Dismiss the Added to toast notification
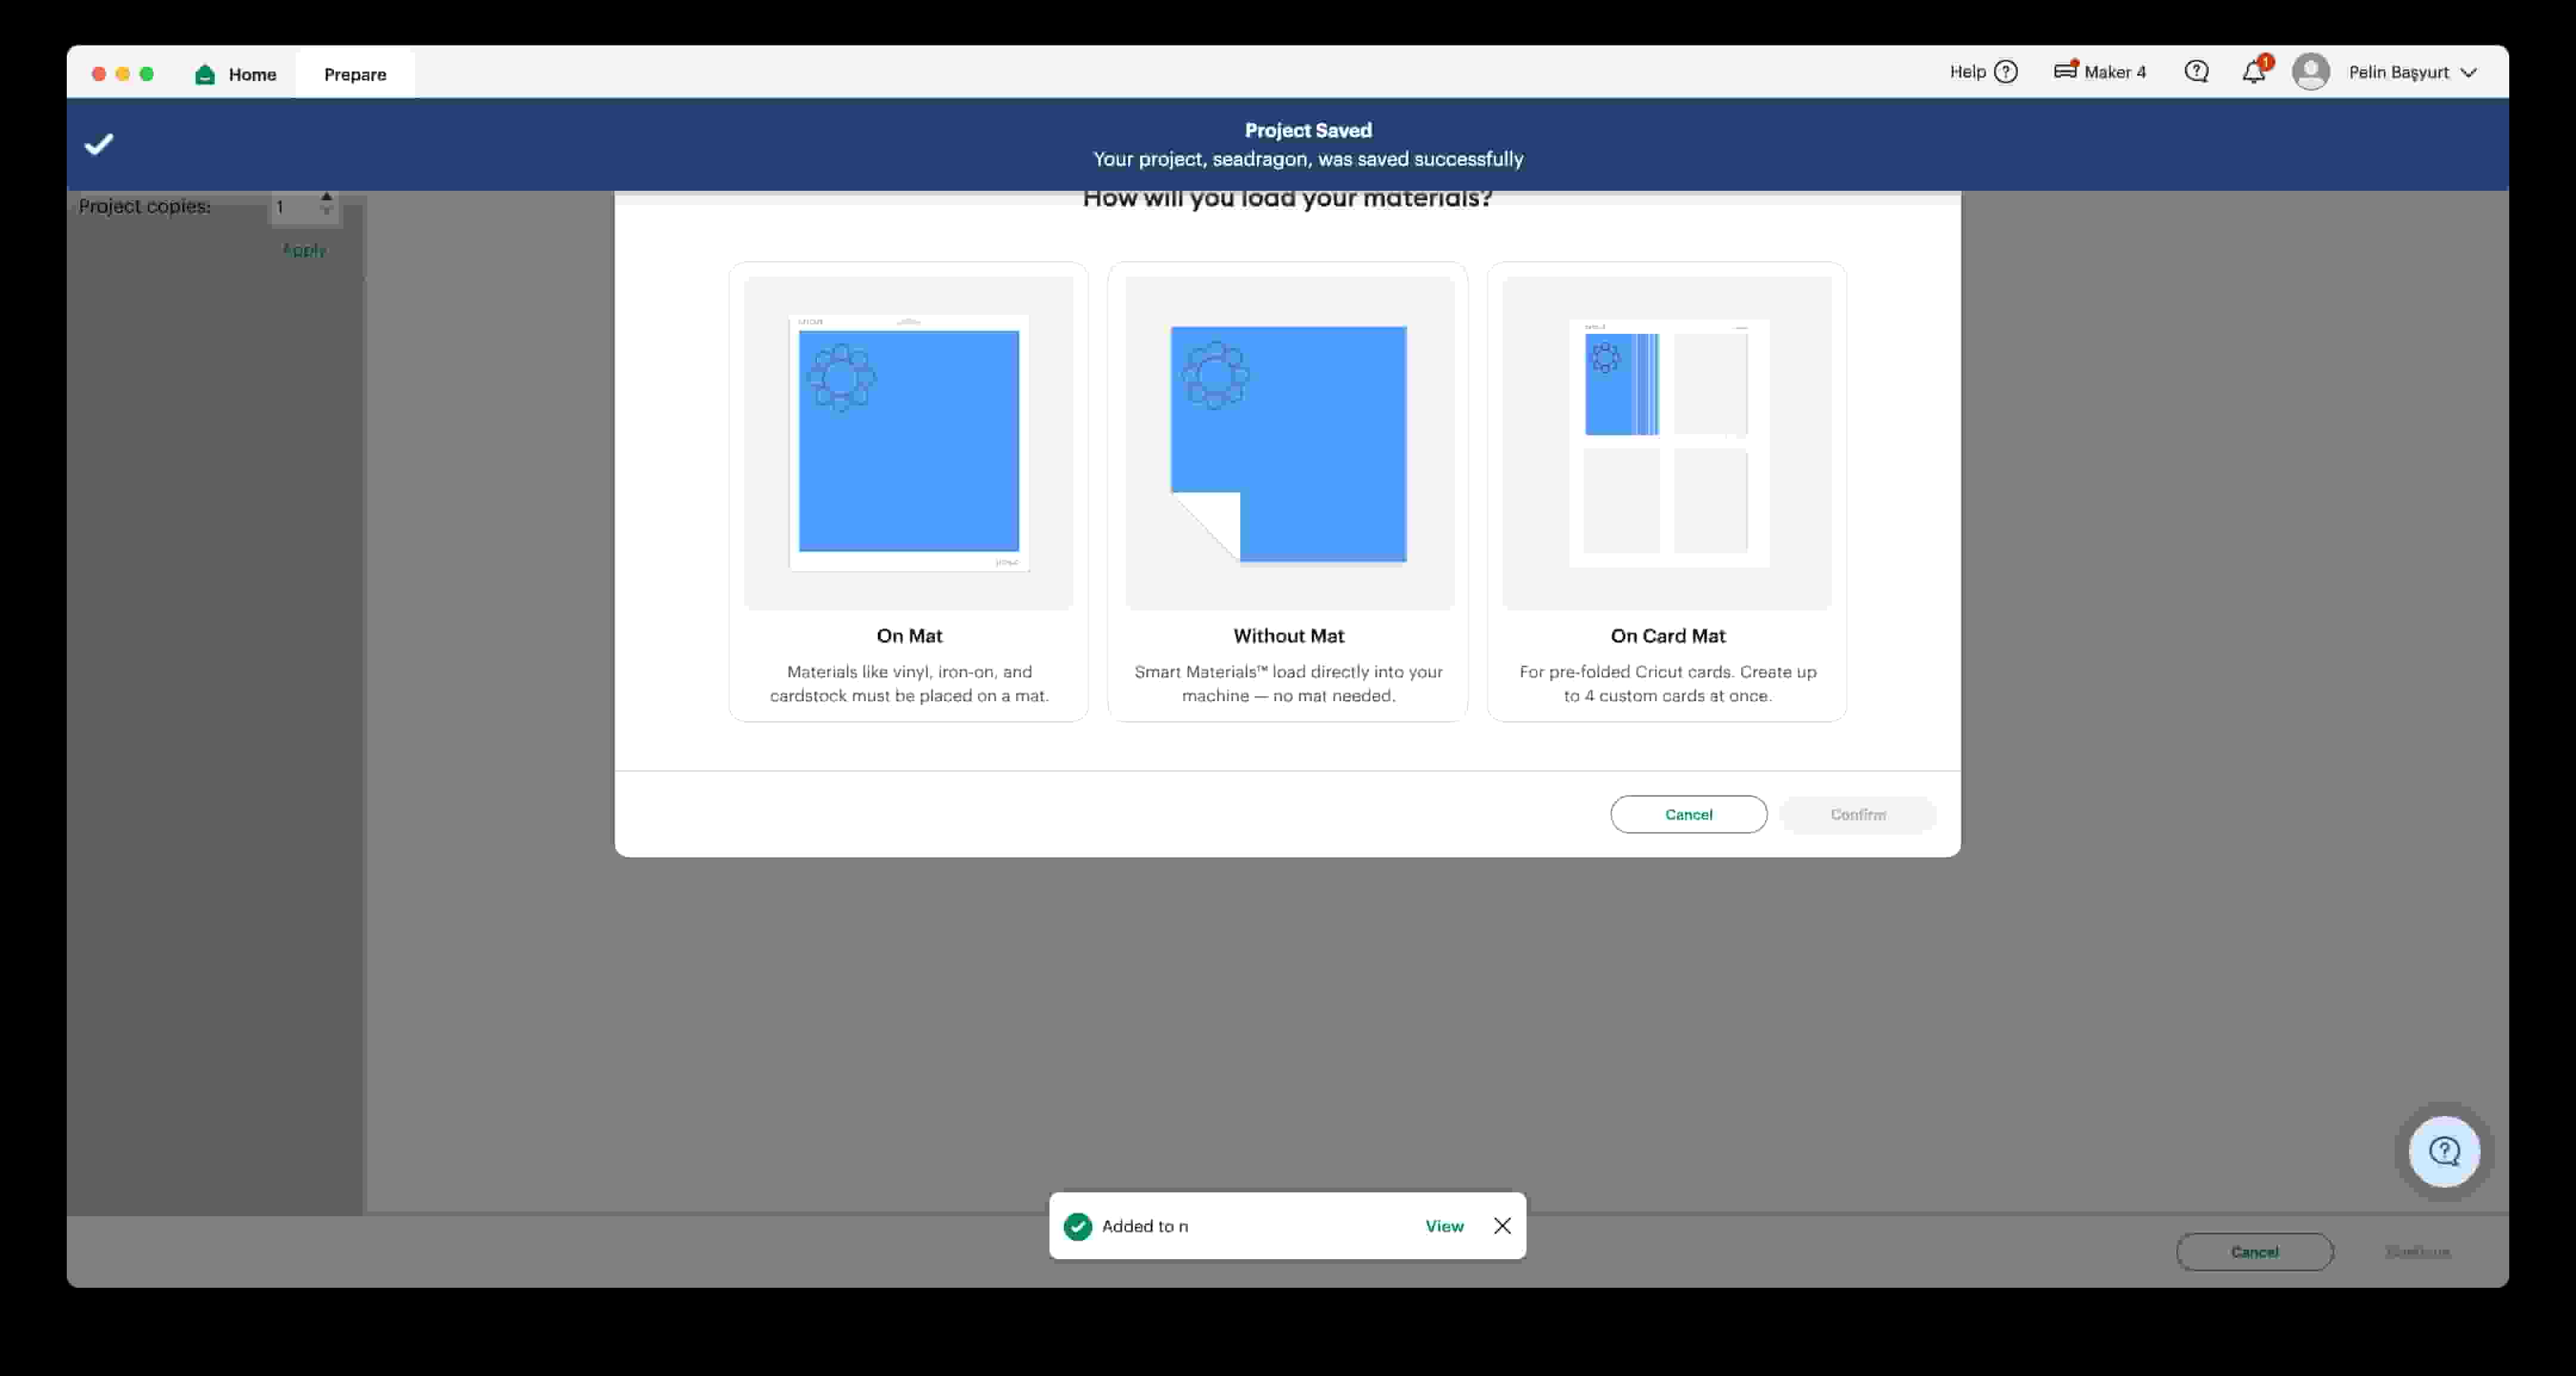This screenshot has height=1376, width=2576. (1502, 1226)
